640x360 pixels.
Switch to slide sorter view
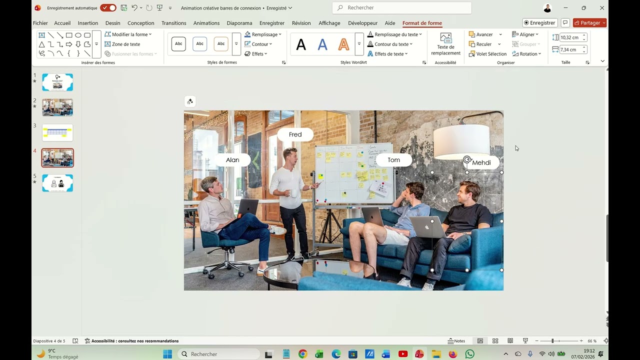click(495, 341)
